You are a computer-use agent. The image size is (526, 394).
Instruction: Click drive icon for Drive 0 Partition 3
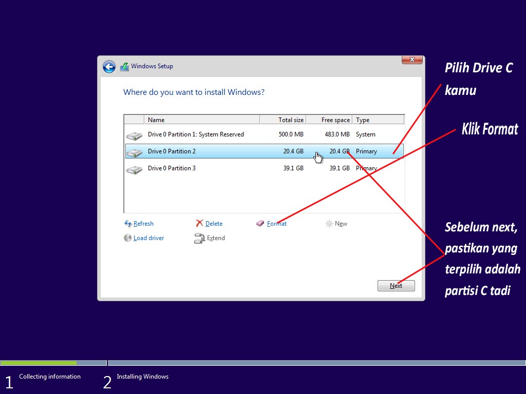coord(134,170)
